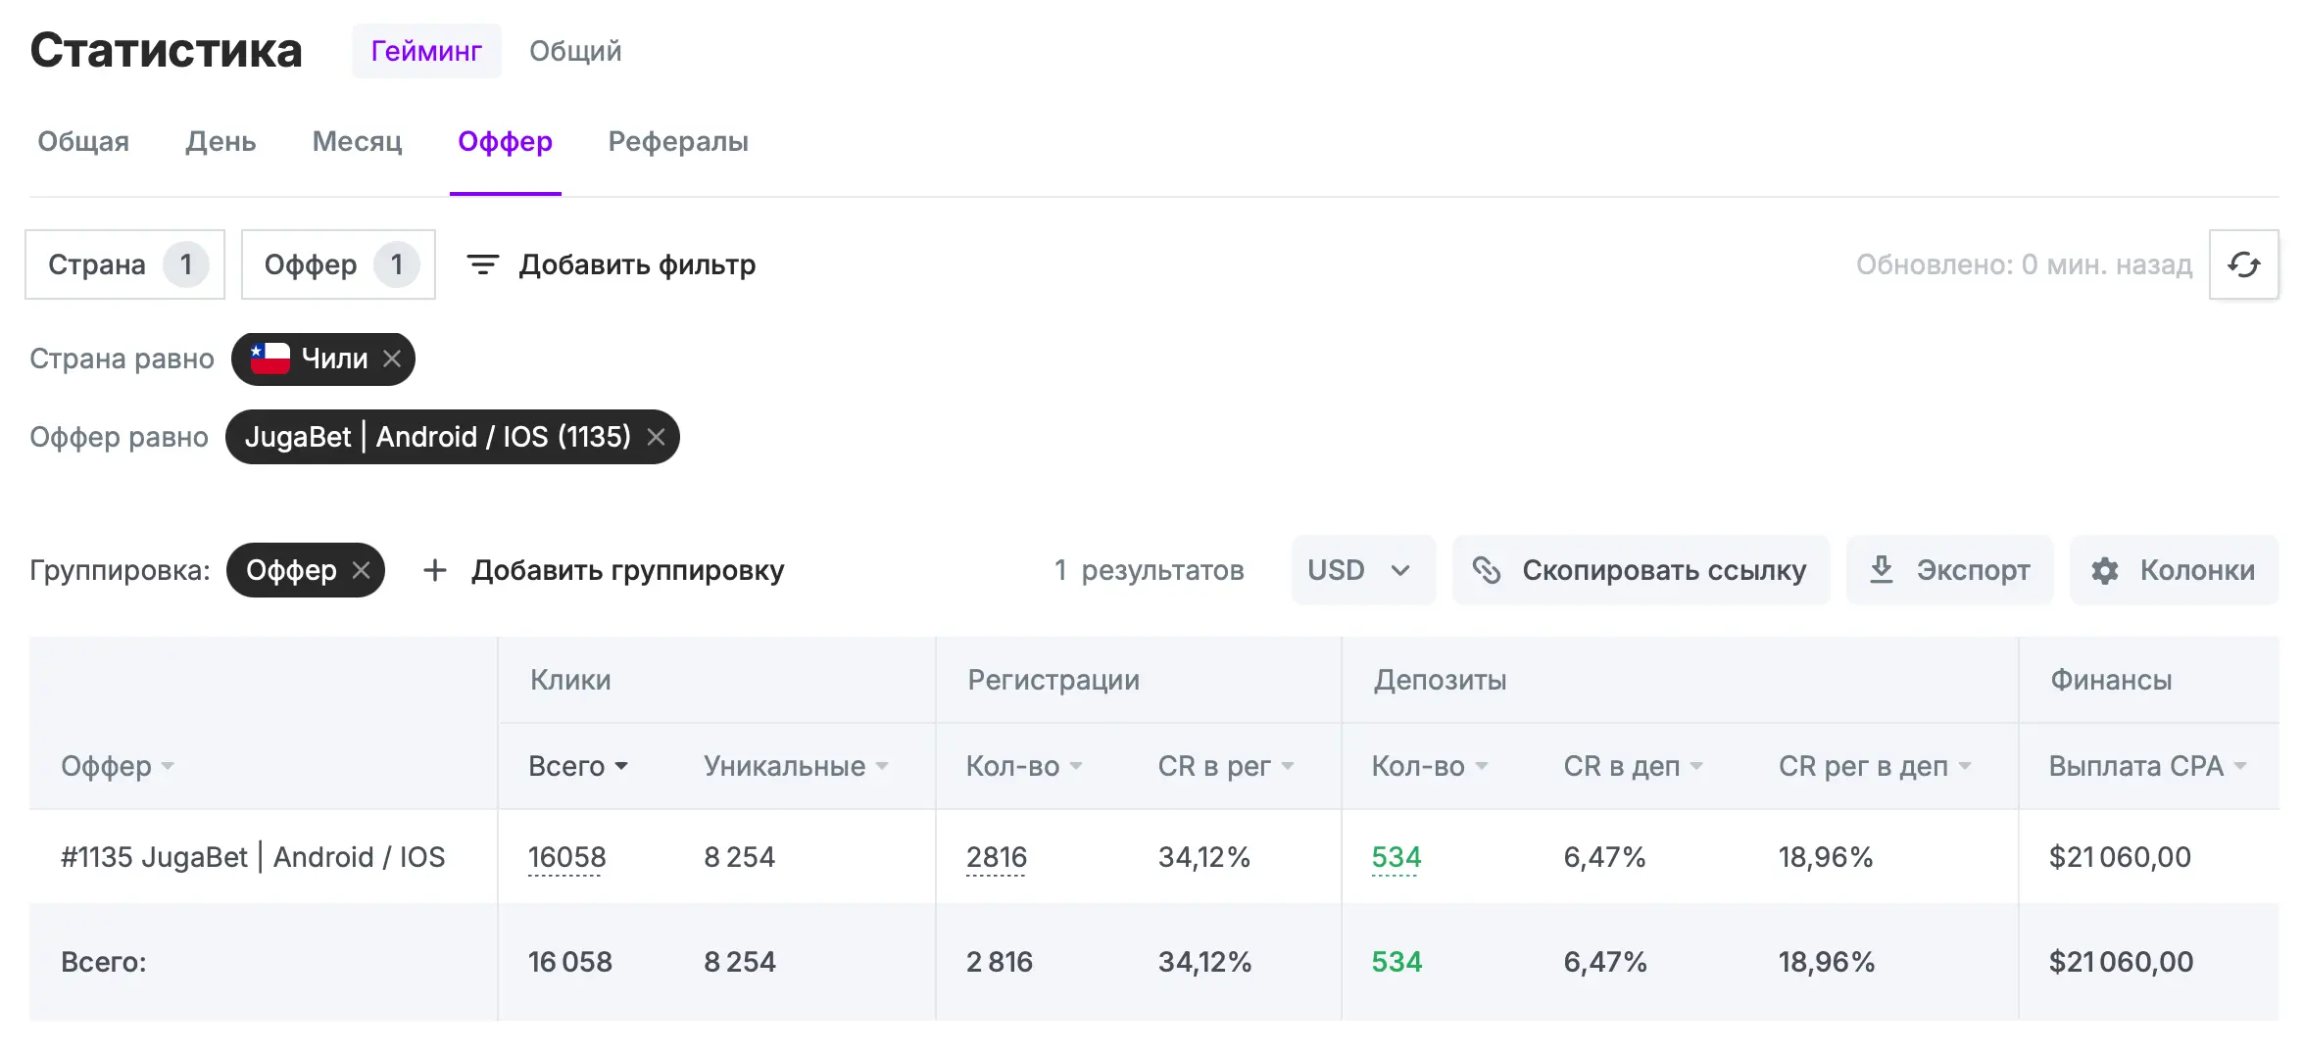The image size is (2303, 1052).
Task: Click Скопировать ссылку button
Action: point(1641,570)
